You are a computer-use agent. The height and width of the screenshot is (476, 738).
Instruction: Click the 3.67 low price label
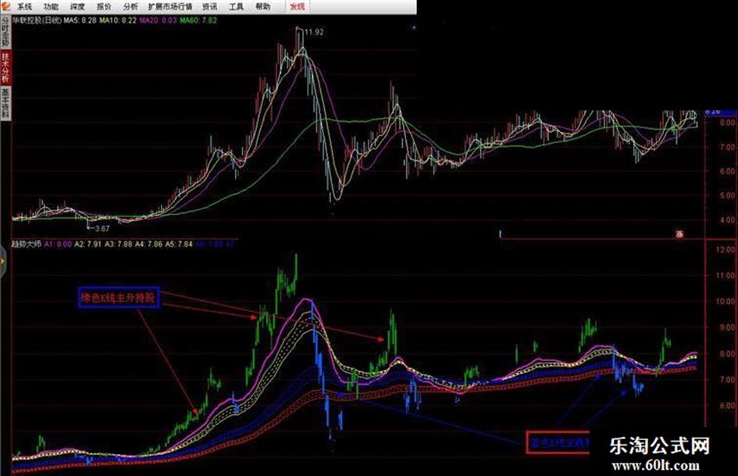pos(102,228)
